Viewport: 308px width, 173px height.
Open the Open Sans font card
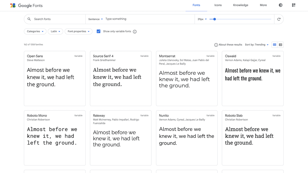pyautogui.click(x=55, y=78)
